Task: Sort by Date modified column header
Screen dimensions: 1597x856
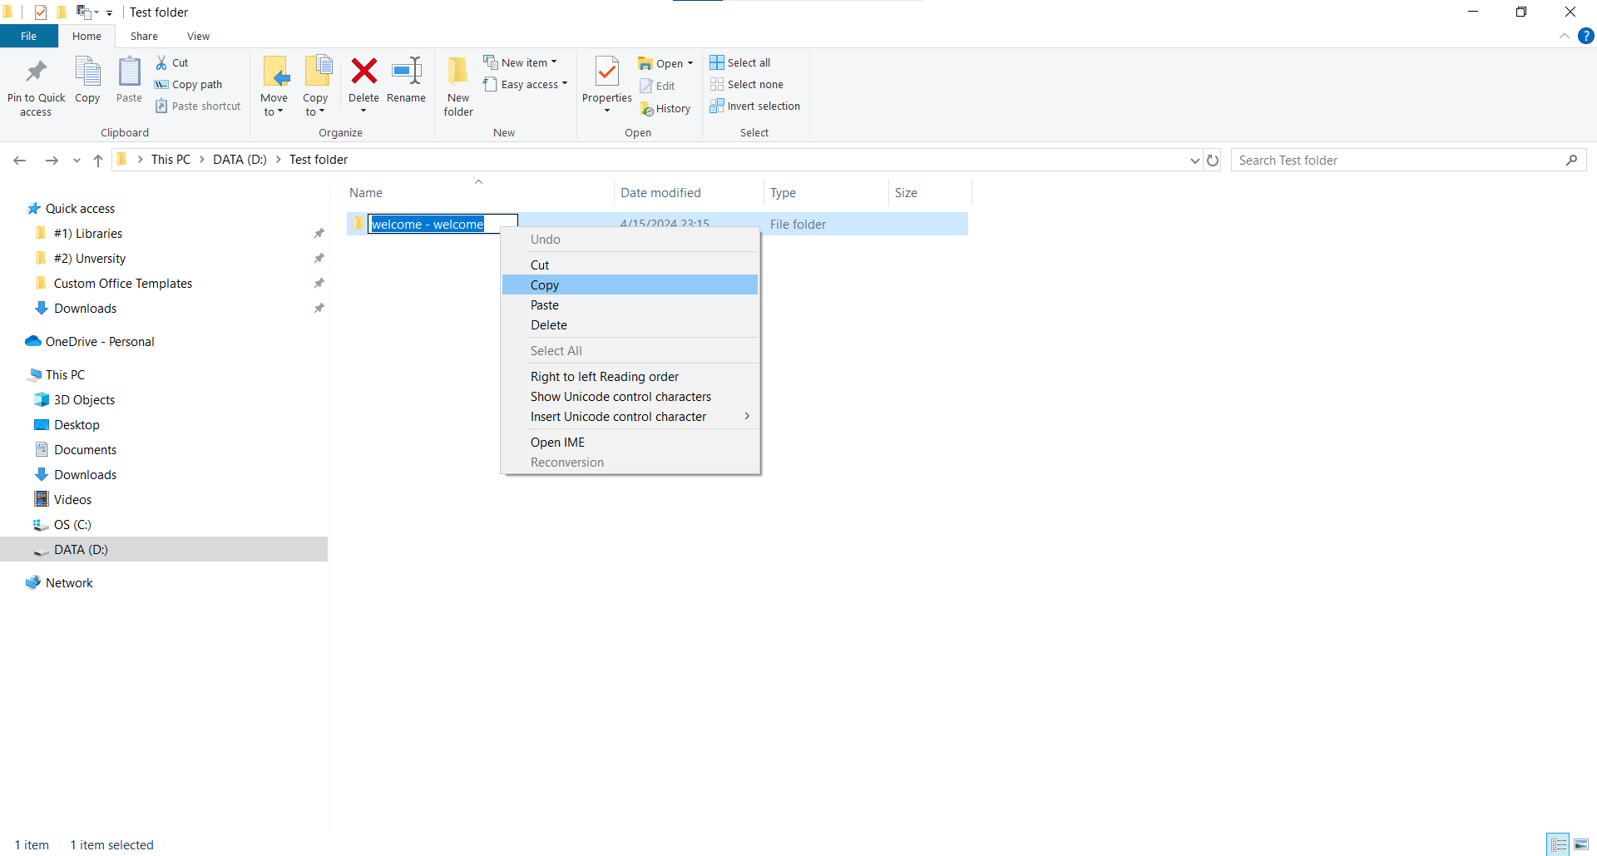Action: click(x=689, y=192)
